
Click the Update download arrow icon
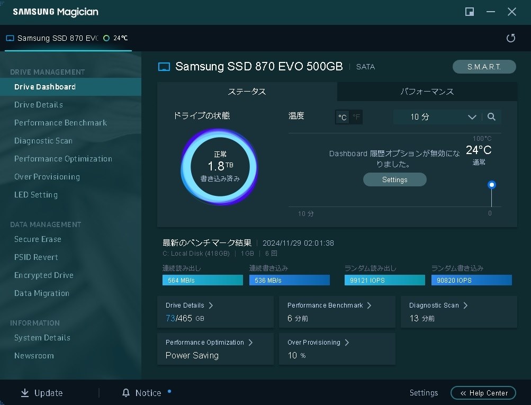tap(25, 393)
